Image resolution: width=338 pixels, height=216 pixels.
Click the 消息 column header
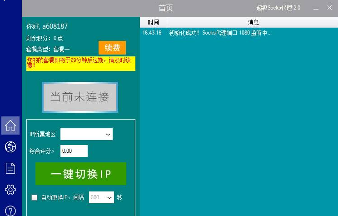(253, 22)
